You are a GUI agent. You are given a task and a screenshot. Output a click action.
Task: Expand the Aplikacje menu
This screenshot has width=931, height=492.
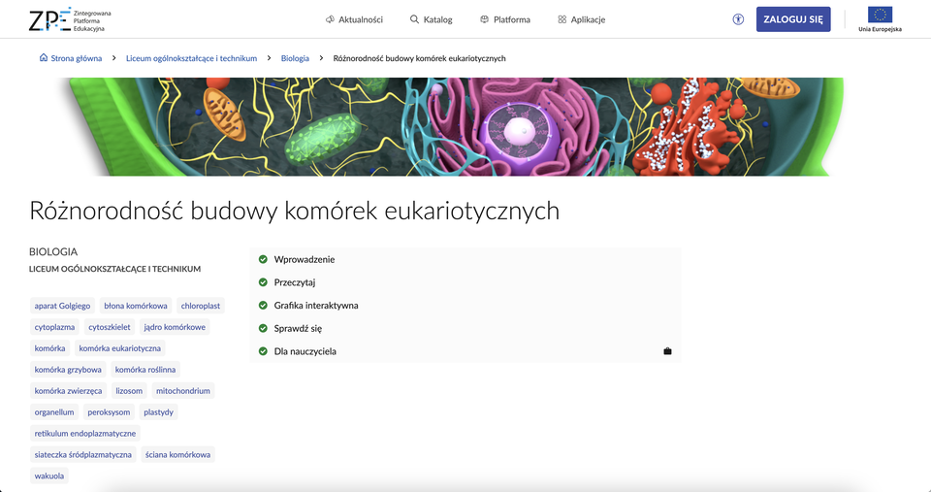582,19
